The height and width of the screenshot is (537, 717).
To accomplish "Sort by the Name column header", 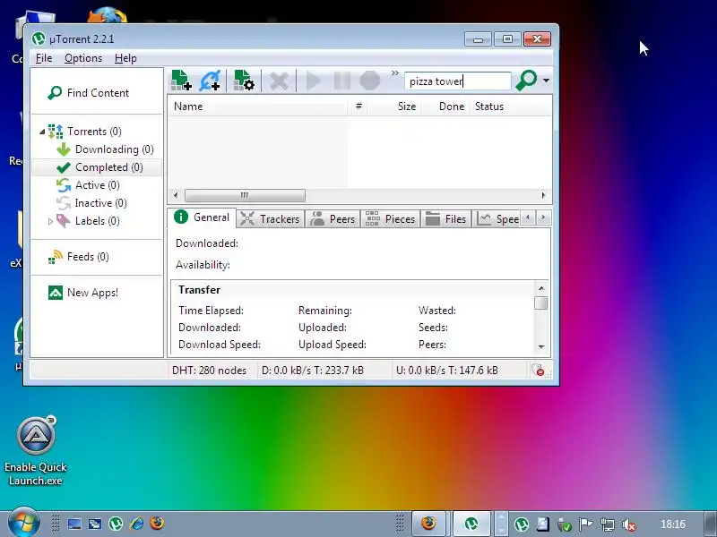I will point(257,107).
